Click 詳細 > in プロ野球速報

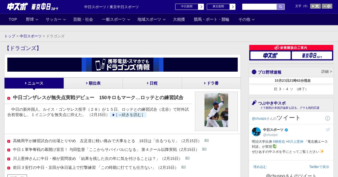pos(326,72)
